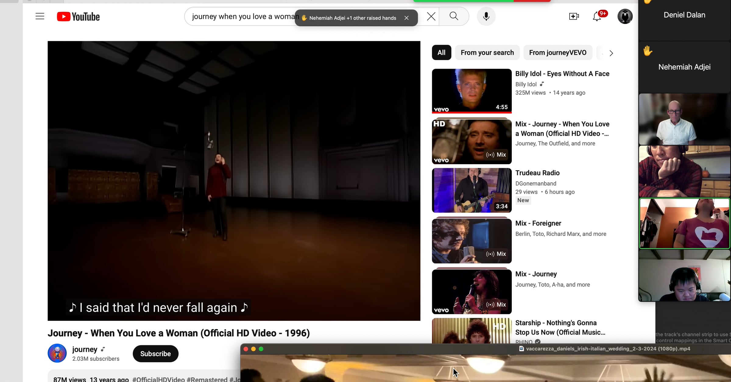Open the YouTube hamburger guide menu
The image size is (731, 382).
point(40,16)
